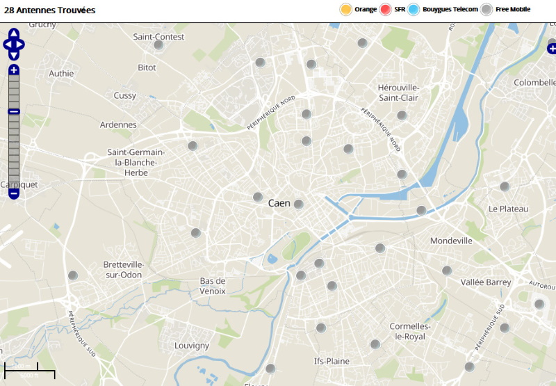The image size is (556, 386).
Task: Click the antenna marker below Mondeville
Action: coord(447,271)
